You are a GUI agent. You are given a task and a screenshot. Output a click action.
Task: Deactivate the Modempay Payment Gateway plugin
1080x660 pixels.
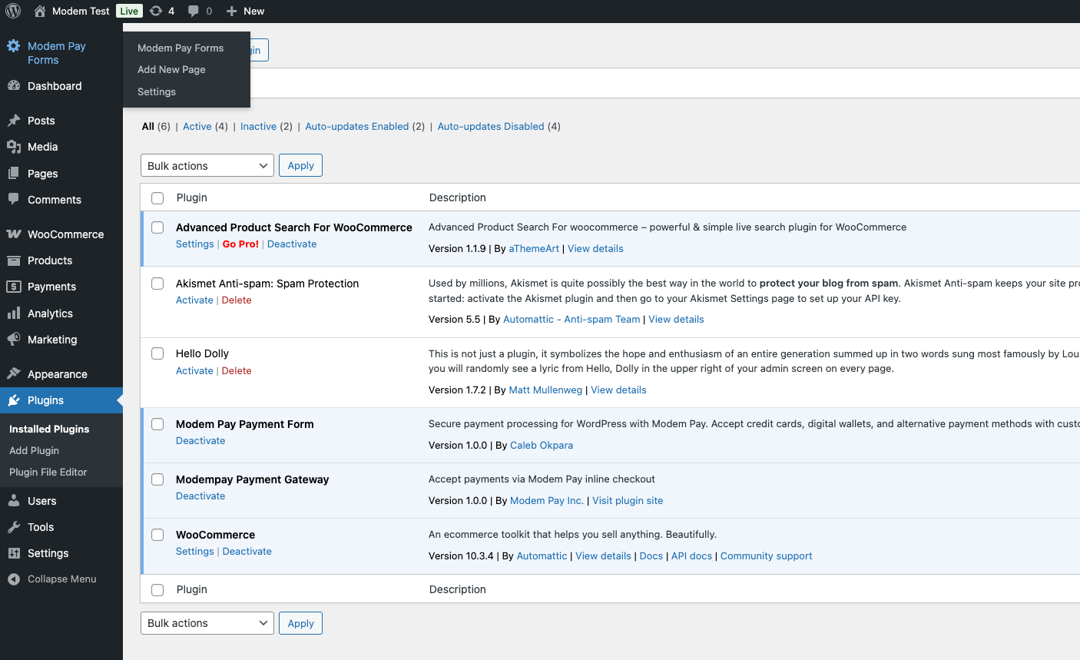[200, 496]
